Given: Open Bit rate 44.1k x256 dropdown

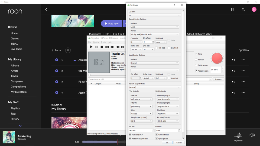Looking at the screenshot, I should point(168,121).
